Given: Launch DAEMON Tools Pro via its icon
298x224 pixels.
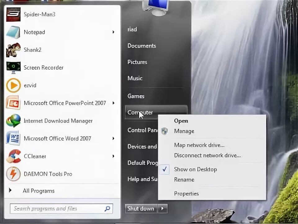Looking at the screenshot, I should (x=13, y=174).
